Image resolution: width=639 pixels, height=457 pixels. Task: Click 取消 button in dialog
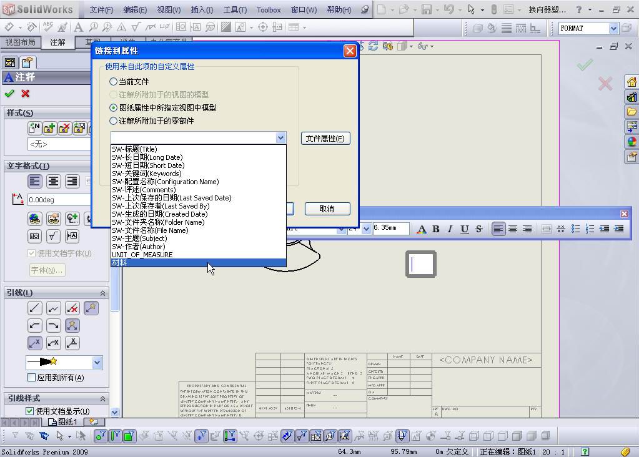(327, 209)
